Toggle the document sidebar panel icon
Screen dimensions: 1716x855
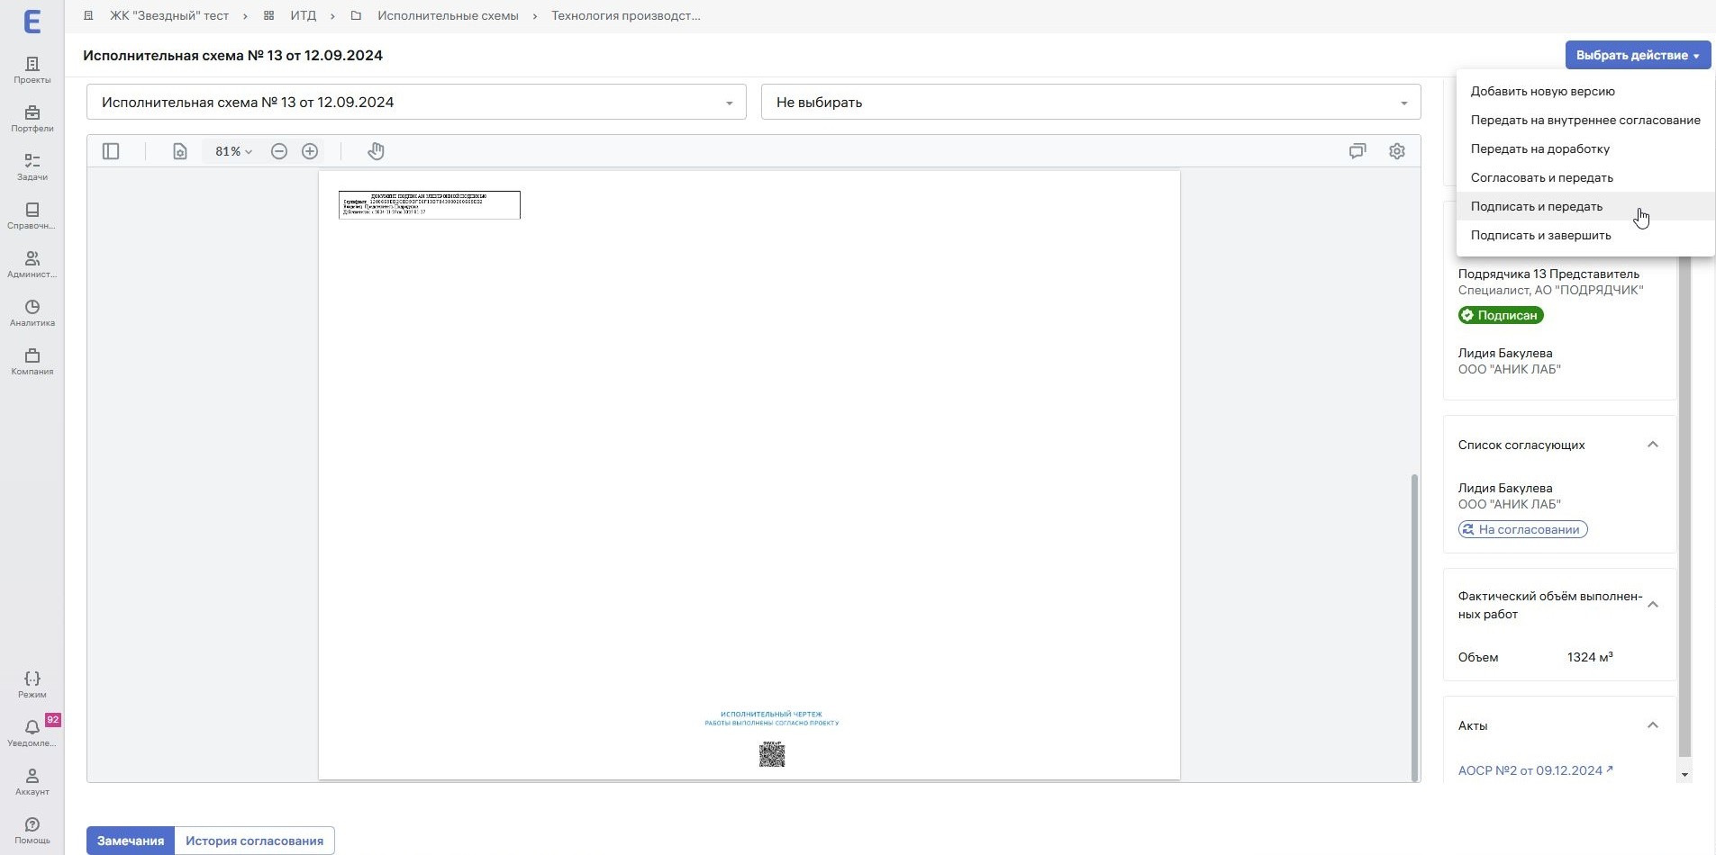(111, 151)
